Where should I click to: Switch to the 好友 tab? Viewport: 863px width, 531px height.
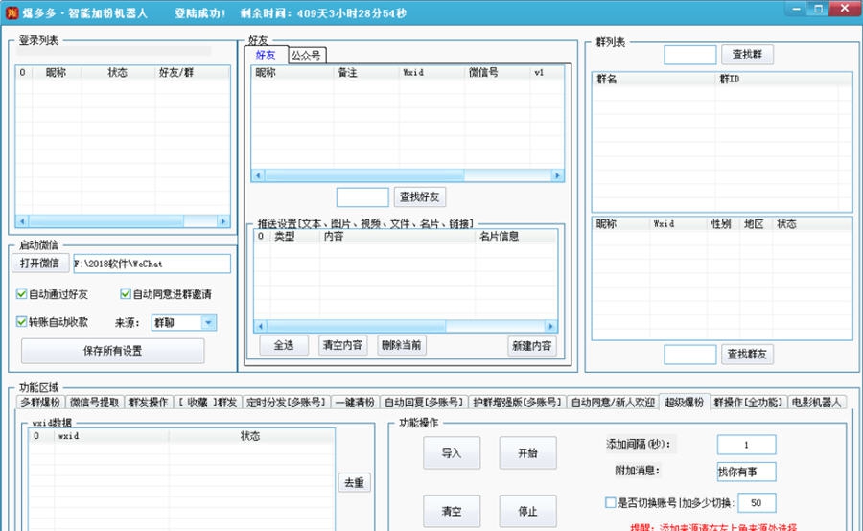[x=266, y=55]
